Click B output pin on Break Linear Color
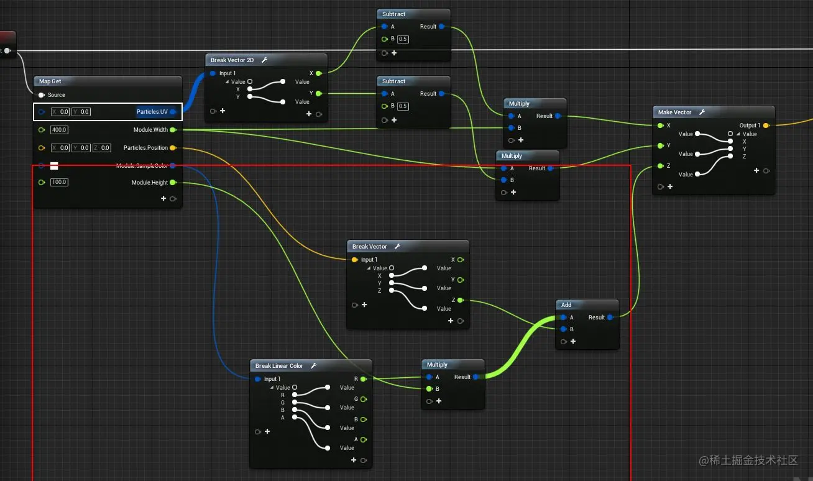Screen dimensions: 813x481 363,419
